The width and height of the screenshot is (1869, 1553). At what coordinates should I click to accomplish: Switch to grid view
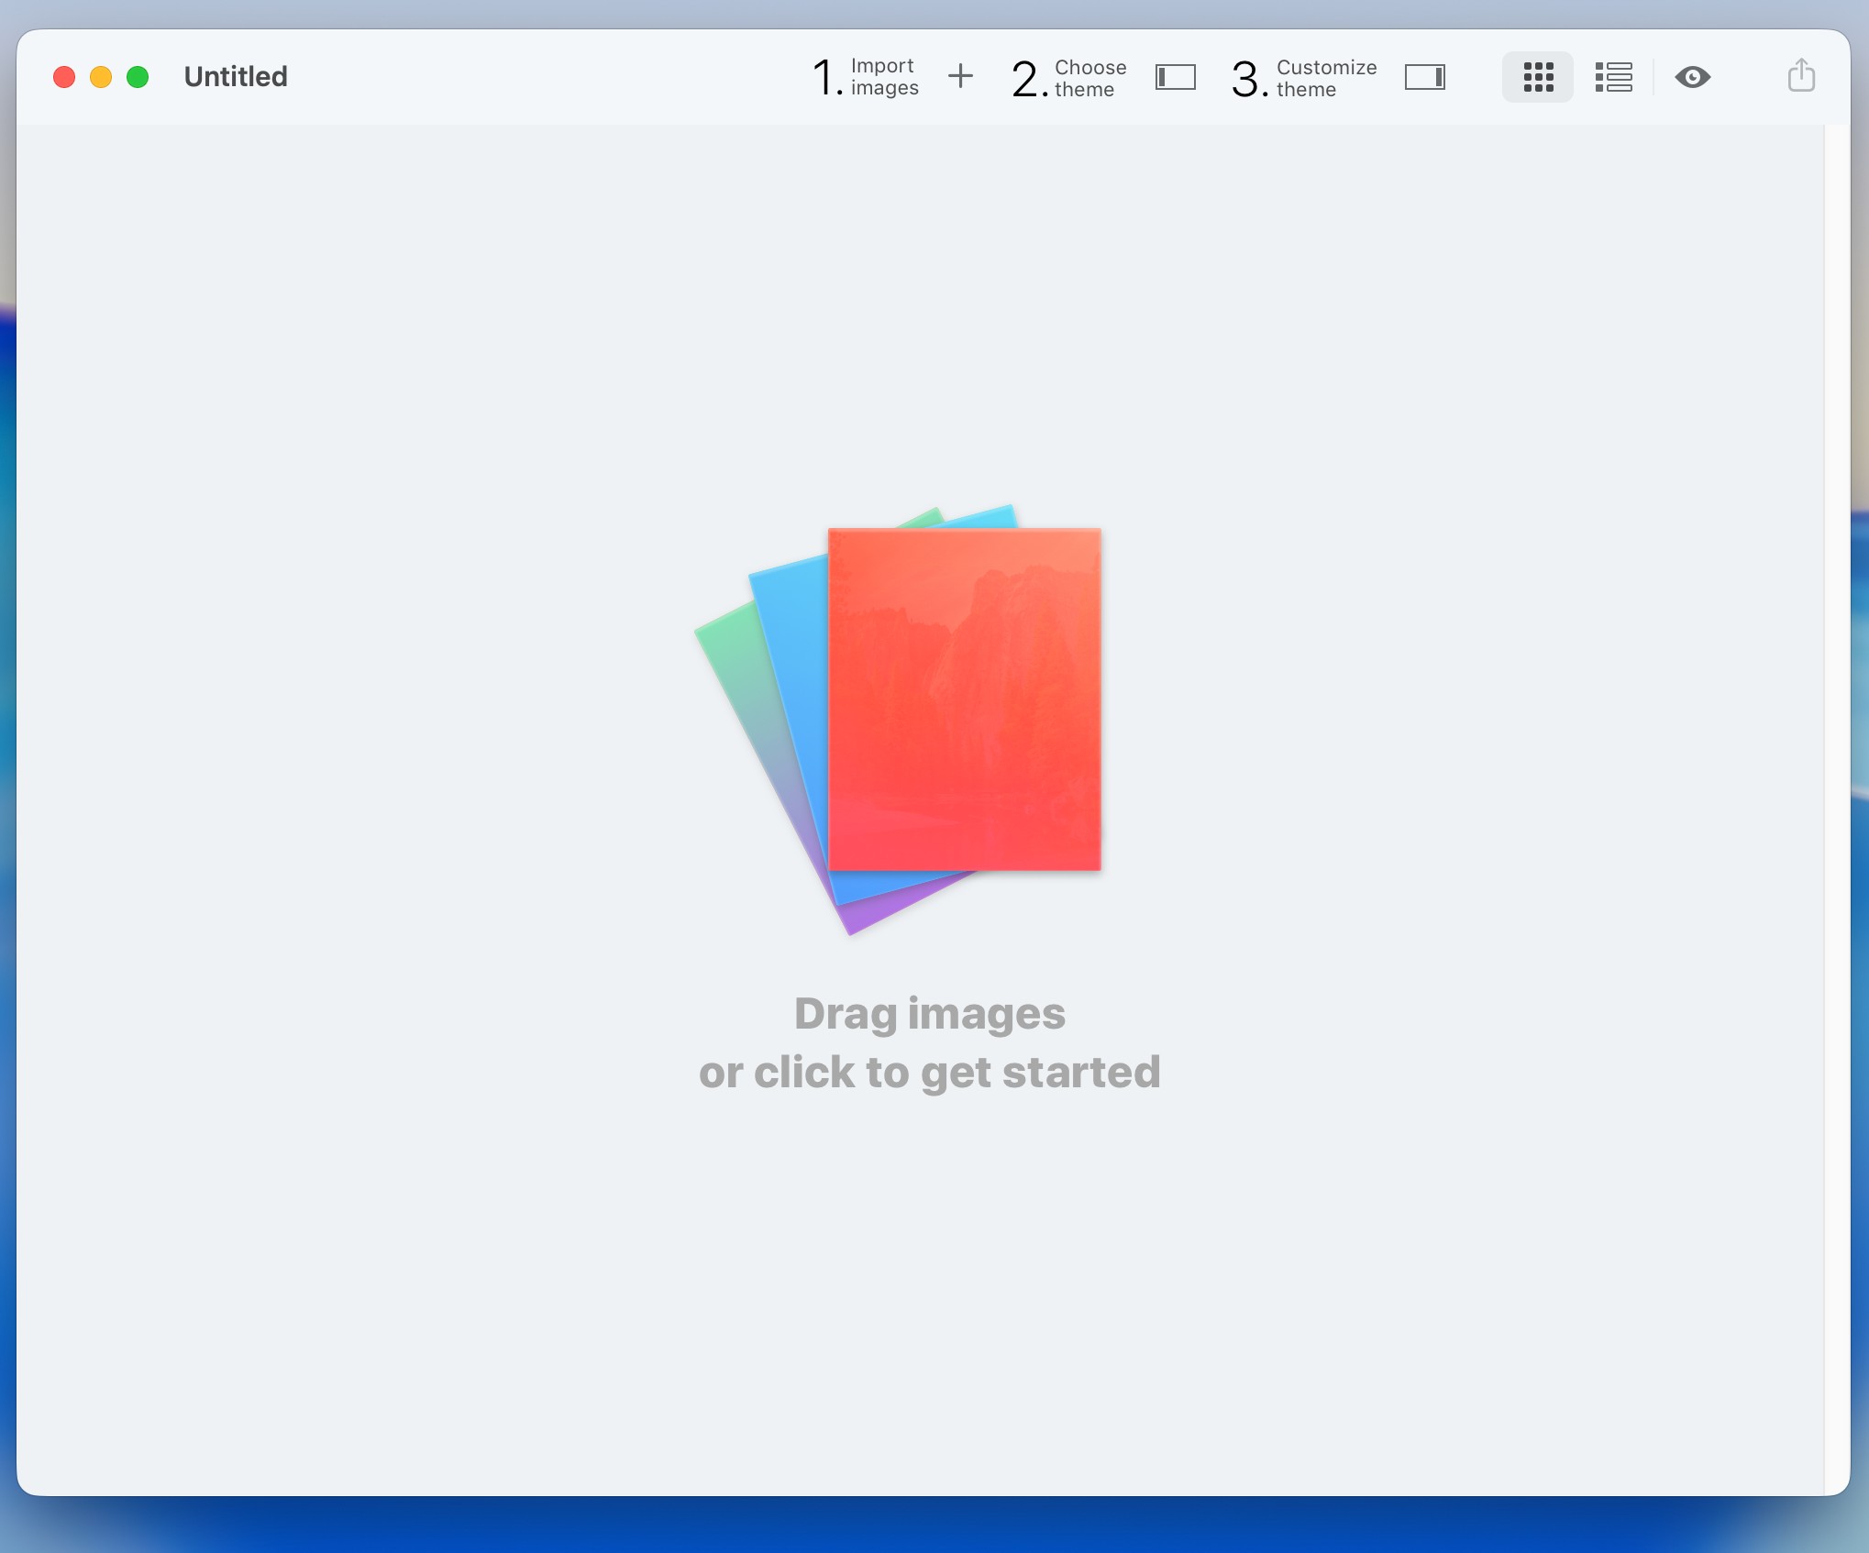tap(1538, 77)
